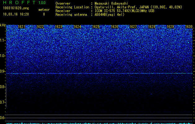Click the 1630 time marker label
Viewport: 195px width, 124px height.
click(x=189, y=27)
